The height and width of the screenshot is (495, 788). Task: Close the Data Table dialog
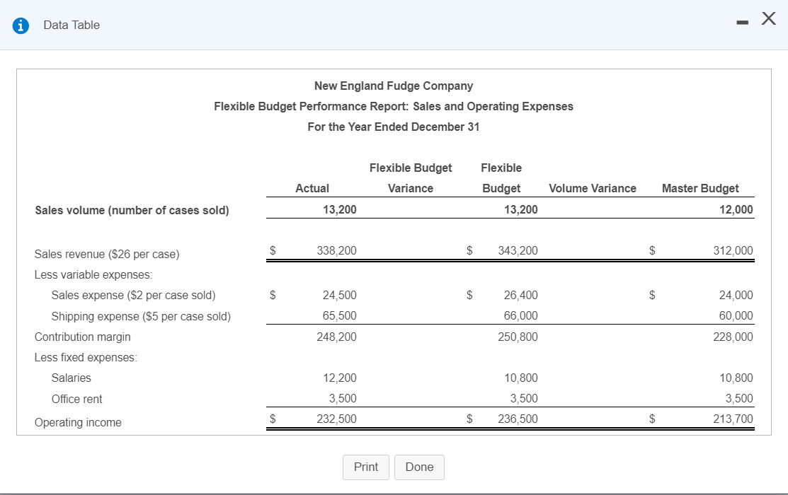point(768,18)
